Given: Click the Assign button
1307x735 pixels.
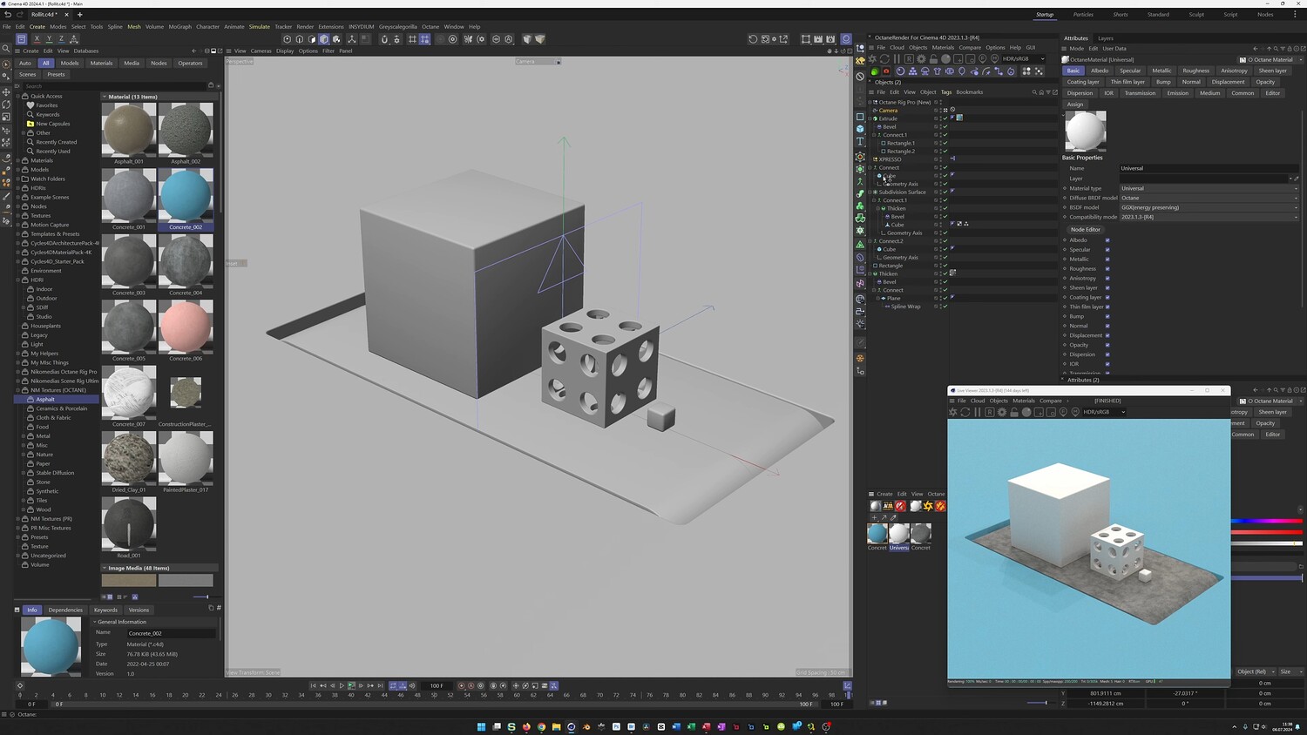Looking at the screenshot, I should pos(1075,105).
